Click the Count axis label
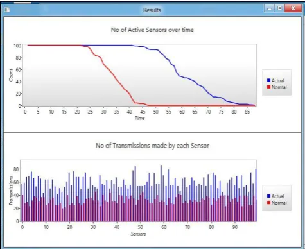The image size is (305, 249). tap(11, 75)
